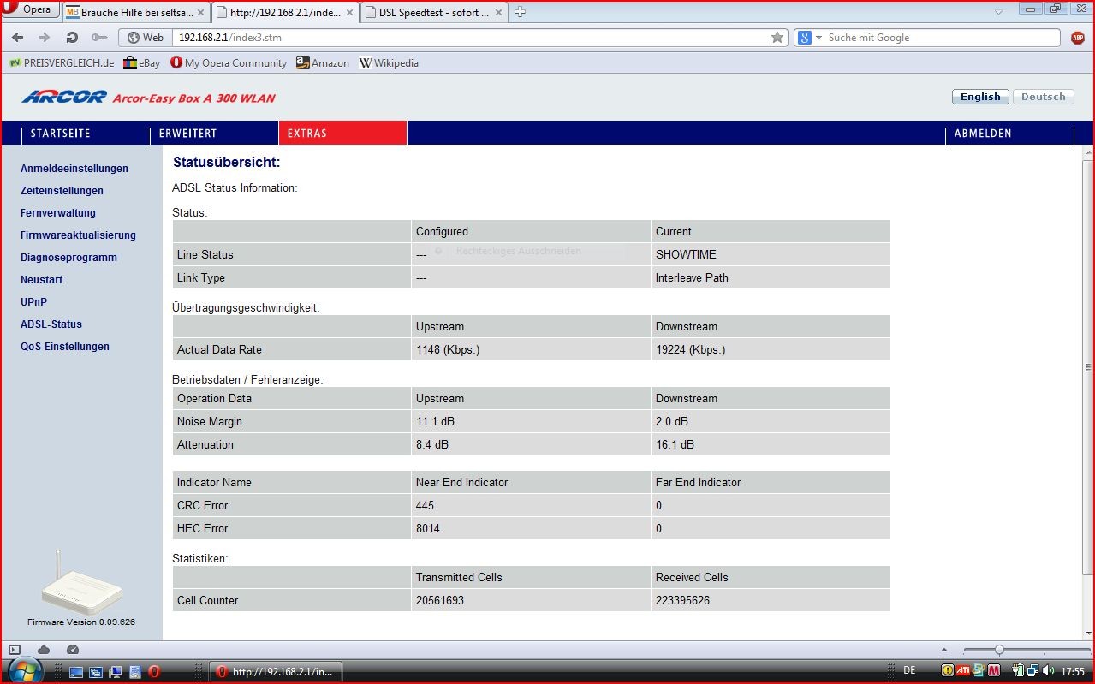Click the Arcor logo in router header
This screenshot has width=1095, height=684.
click(x=64, y=97)
